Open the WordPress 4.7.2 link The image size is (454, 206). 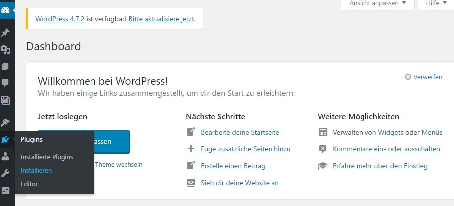[60, 19]
